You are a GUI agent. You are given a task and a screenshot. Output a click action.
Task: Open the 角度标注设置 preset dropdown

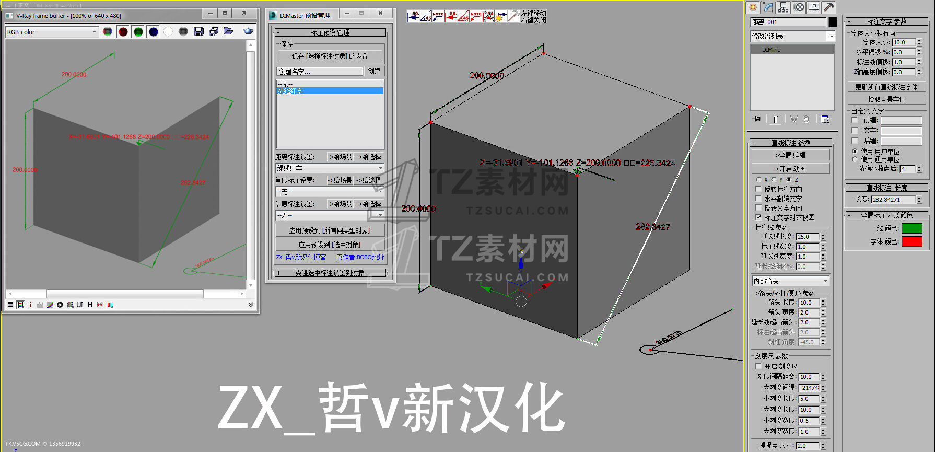(x=330, y=192)
